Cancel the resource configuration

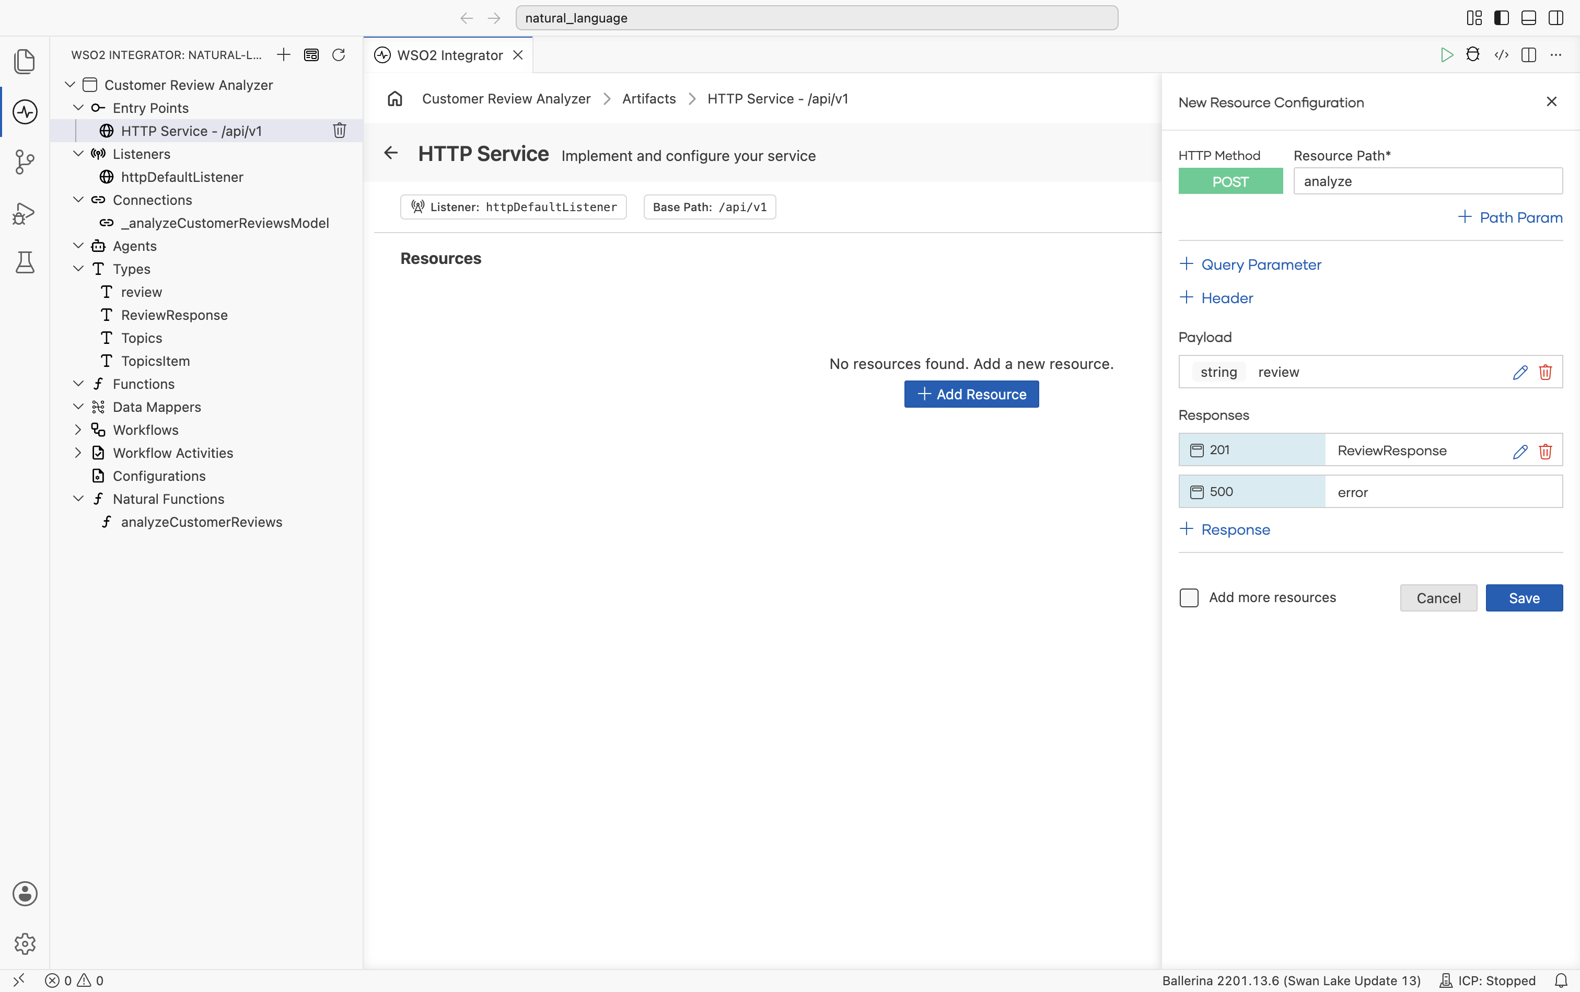point(1438,598)
